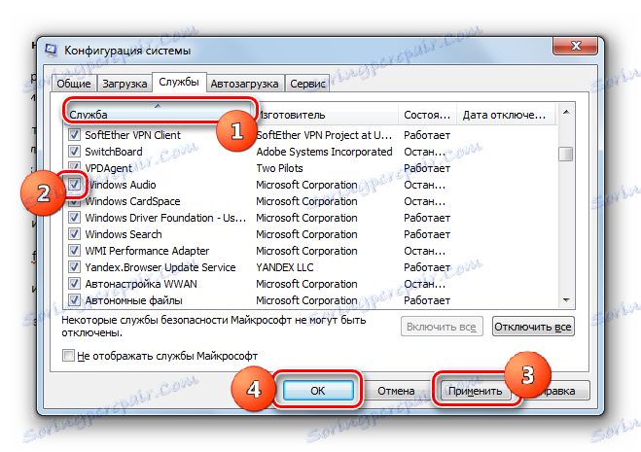This screenshot has width=641, height=452.
Task: Sort by Состояние column header
Action: tap(427, 113)
